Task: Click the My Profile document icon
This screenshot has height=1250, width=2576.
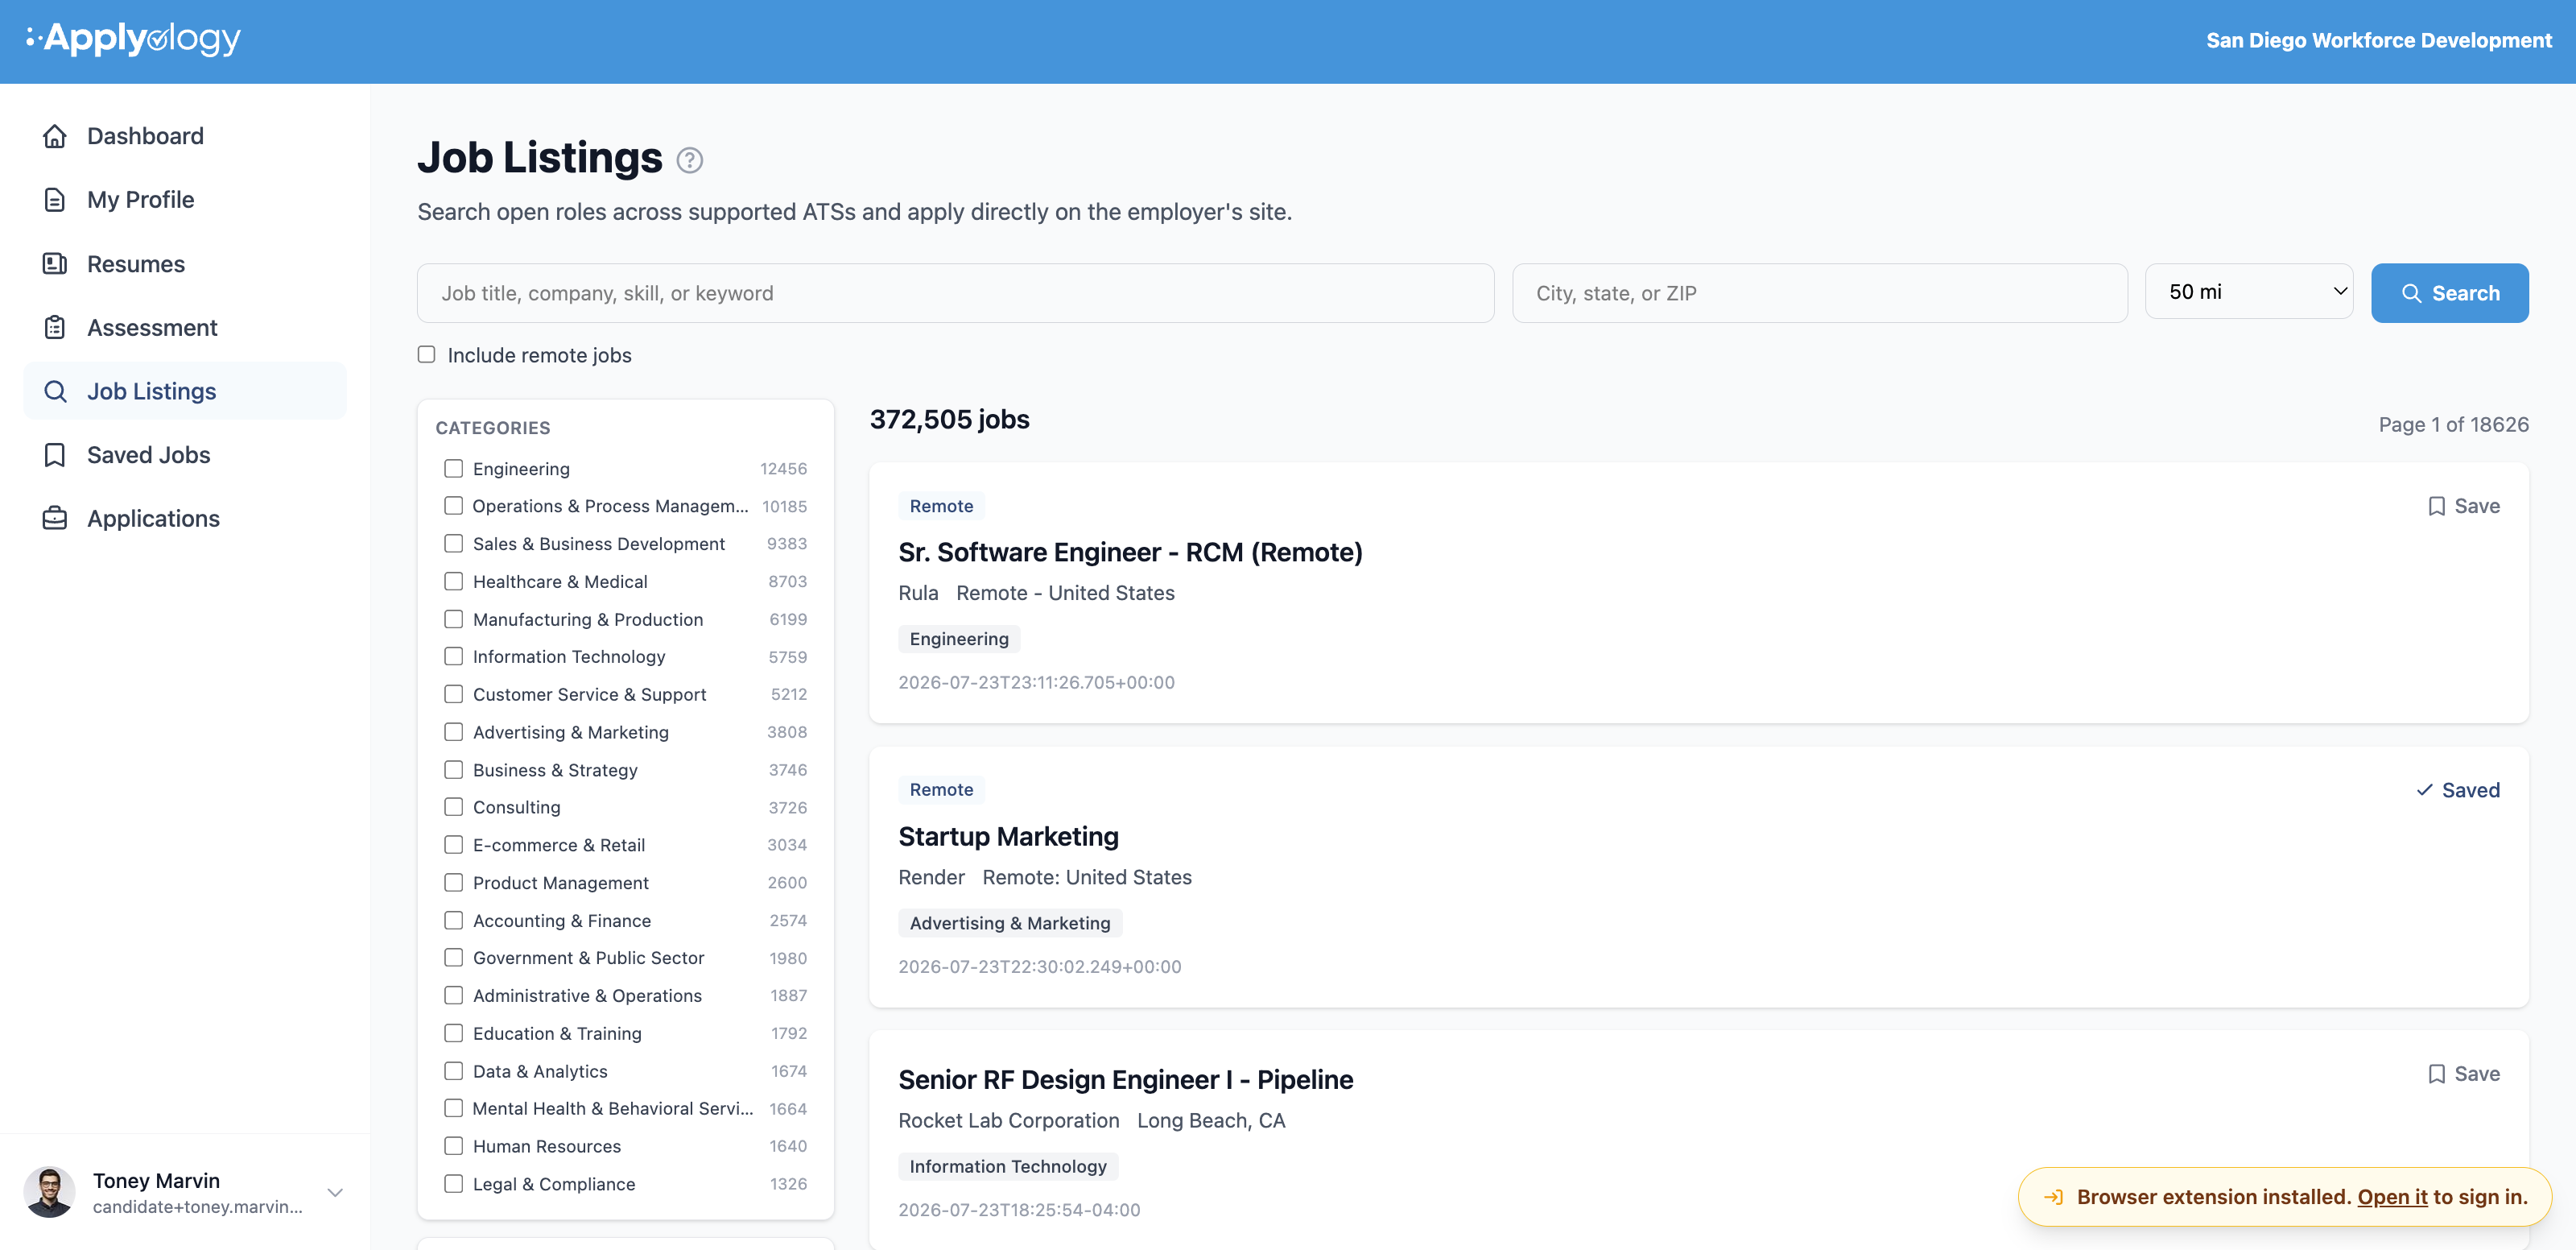Action: 55,199
